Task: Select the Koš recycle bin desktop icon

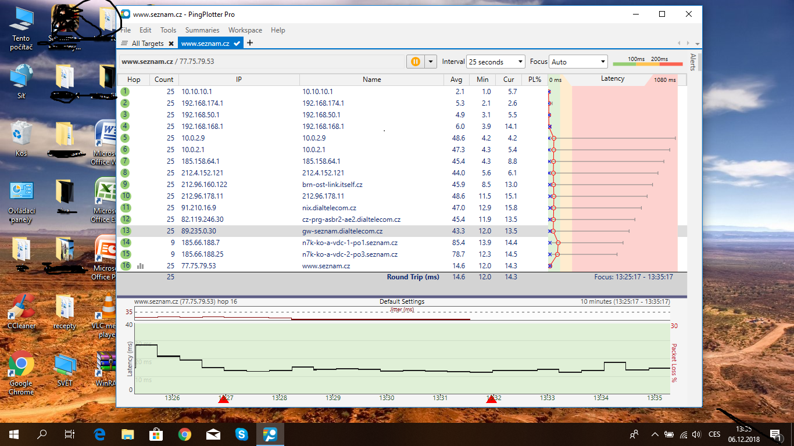Action: [x=21, y=139]
